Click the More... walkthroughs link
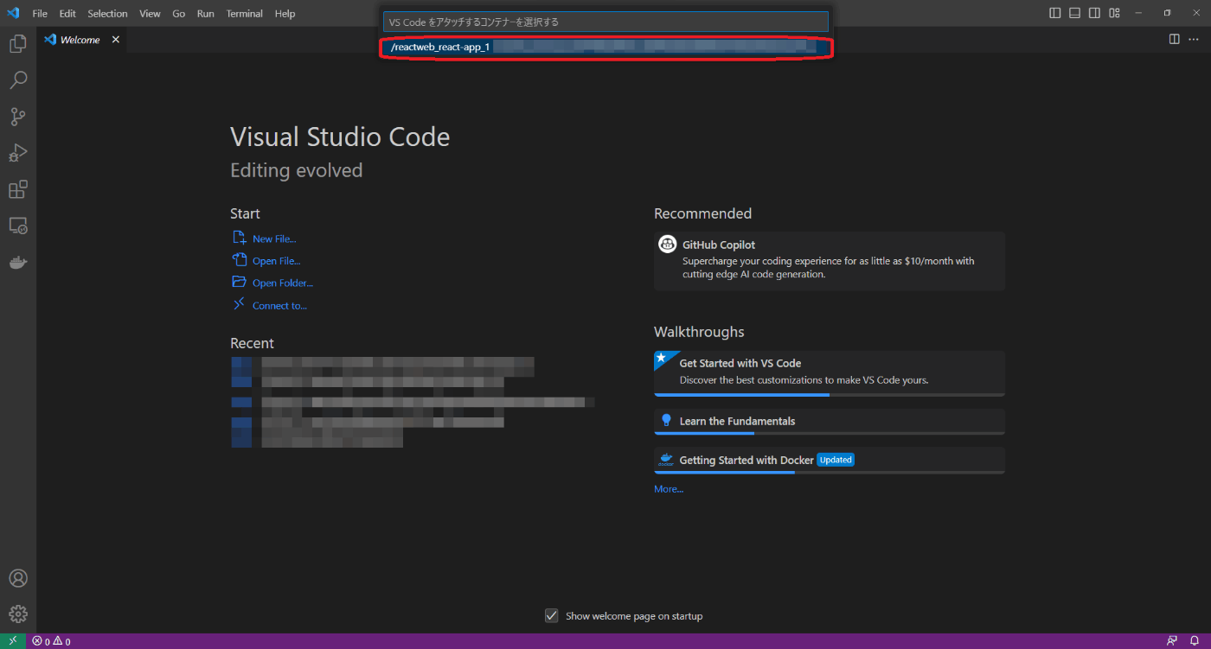Image resolution: width=1211 pixels, height=649 pixels. point(669,488)
